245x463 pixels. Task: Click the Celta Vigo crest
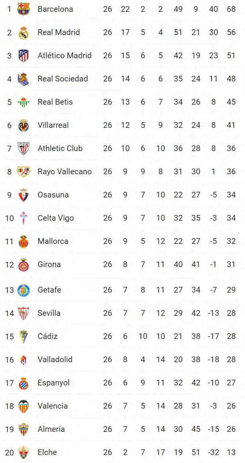24,218
